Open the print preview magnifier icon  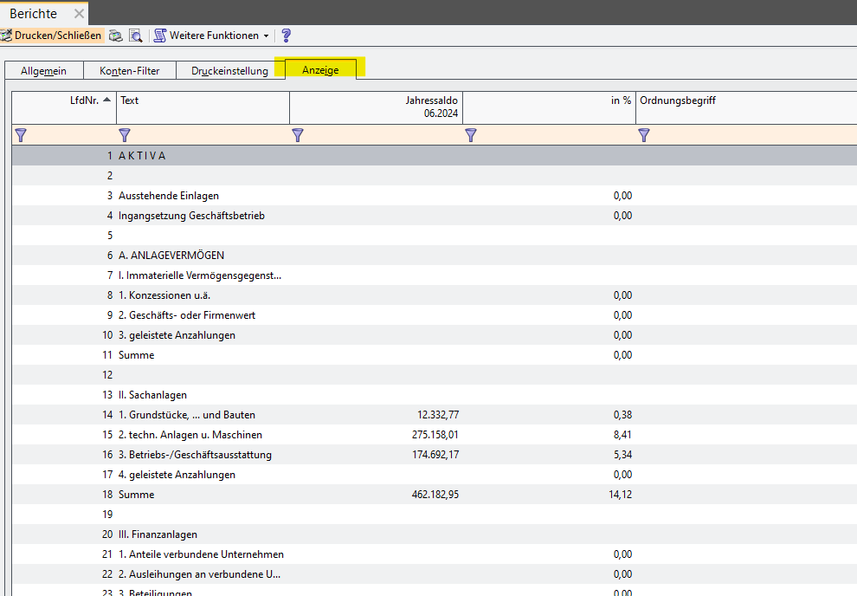135,36
